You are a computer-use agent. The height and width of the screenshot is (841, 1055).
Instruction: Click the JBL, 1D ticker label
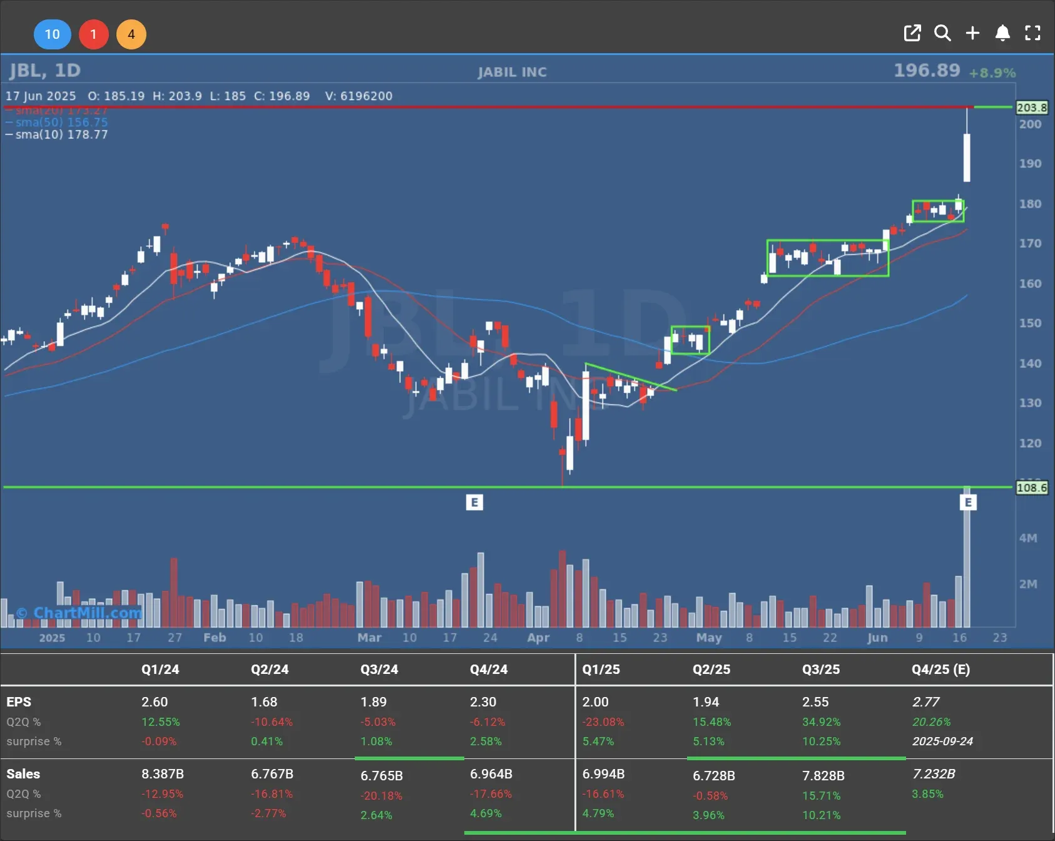click(45, 70)
